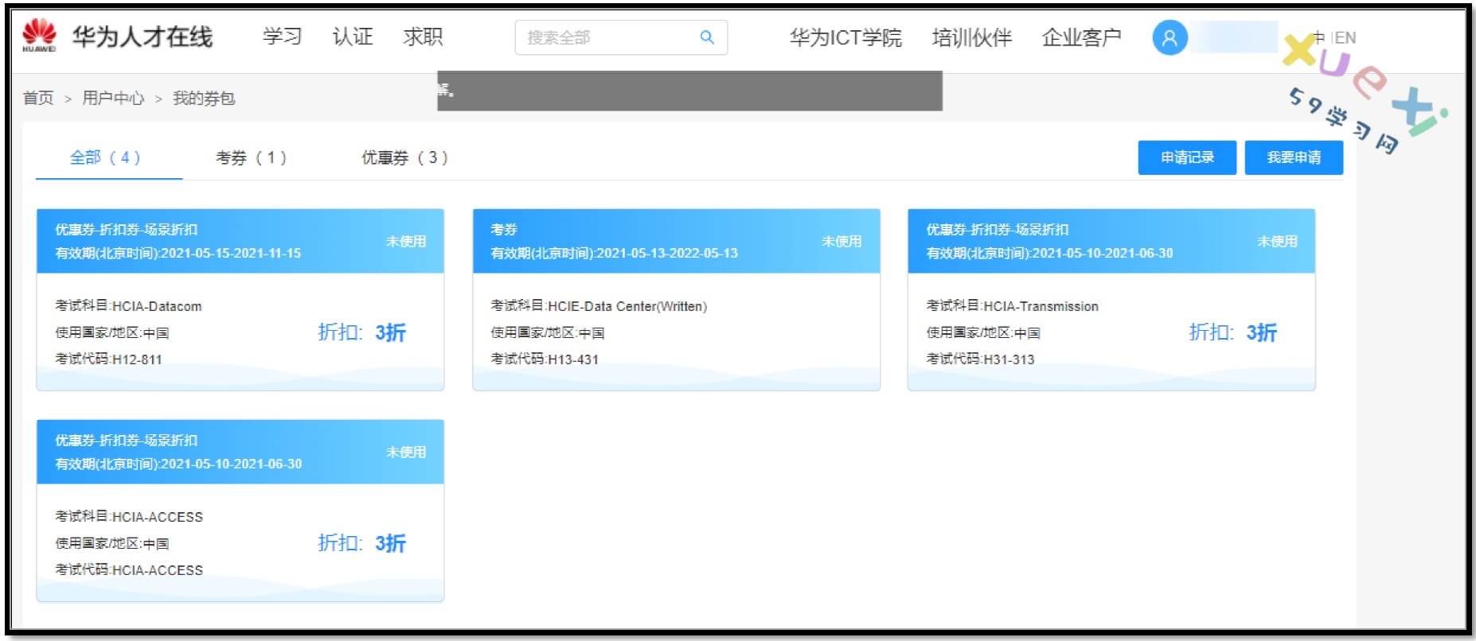Open the HCIA-Datacom coupon card

click(240, 299)
